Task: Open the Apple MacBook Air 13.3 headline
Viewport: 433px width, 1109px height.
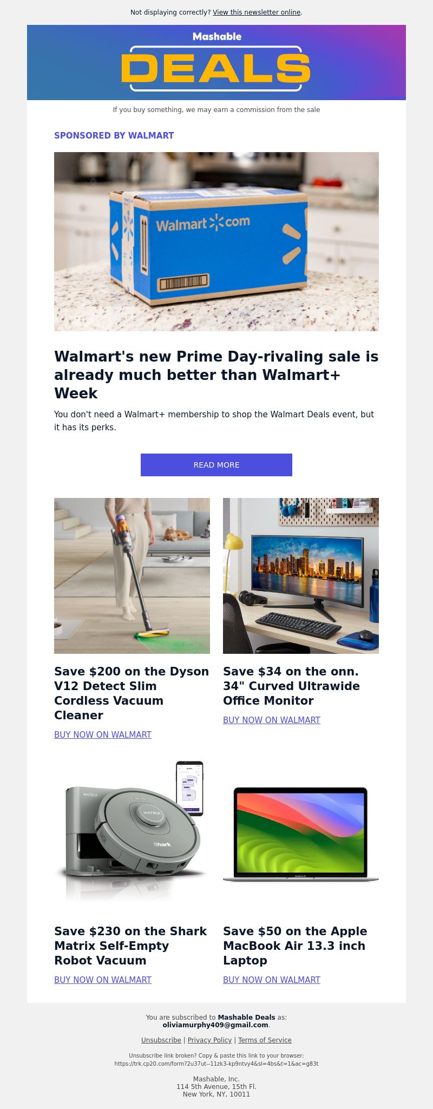Action: [x=295, y=946]
